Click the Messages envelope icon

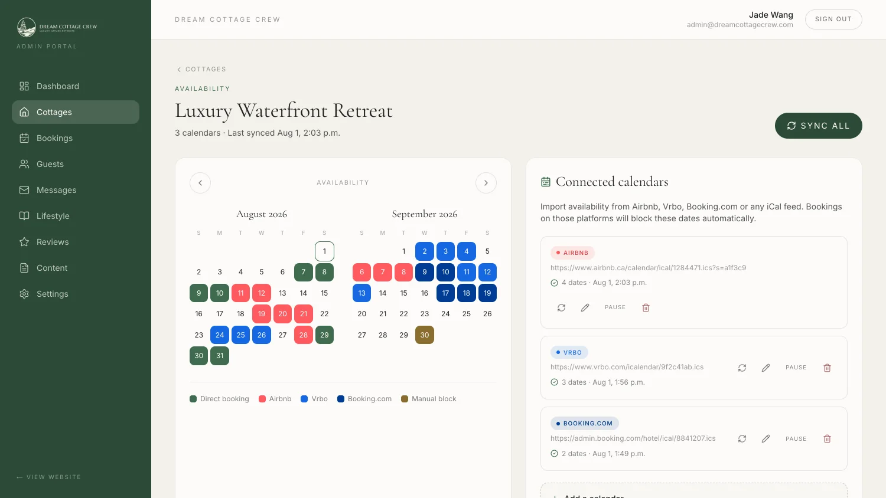[24, 190]
